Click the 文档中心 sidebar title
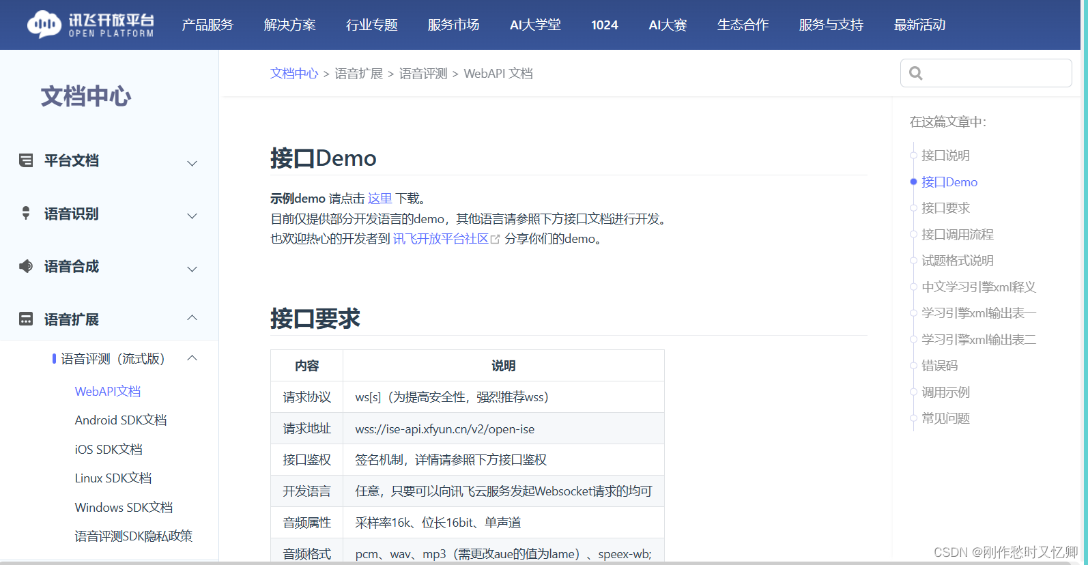The image size is (1088, 565). click(x=86, y=96)
